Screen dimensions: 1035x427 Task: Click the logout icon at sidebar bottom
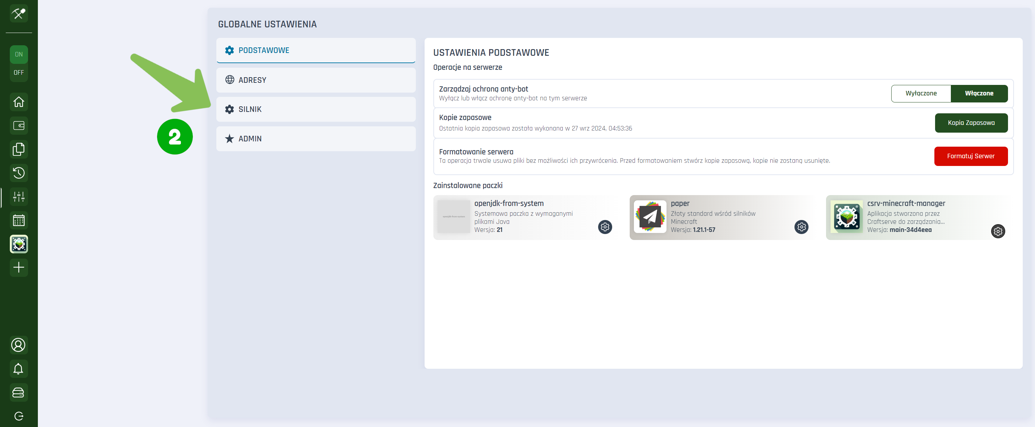pos(19,416)
